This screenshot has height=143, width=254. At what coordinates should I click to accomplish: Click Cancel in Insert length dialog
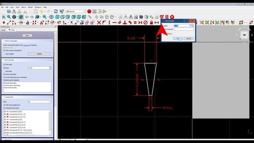point(189,39)
